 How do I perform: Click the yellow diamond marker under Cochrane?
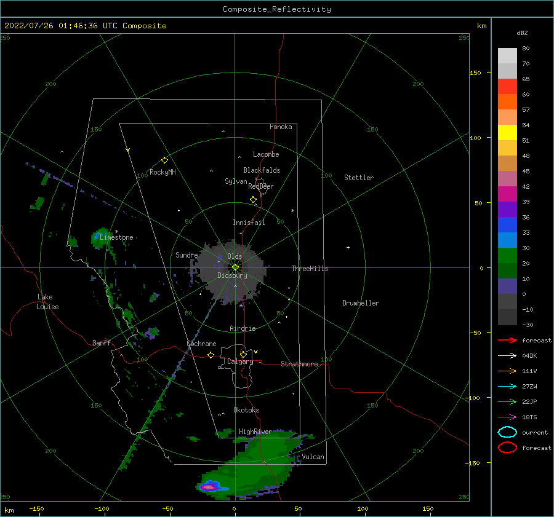tap(211, 355)
